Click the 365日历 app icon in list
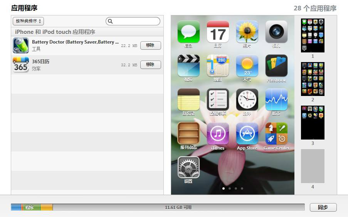The image size is (348, 217). pos(21,65)
